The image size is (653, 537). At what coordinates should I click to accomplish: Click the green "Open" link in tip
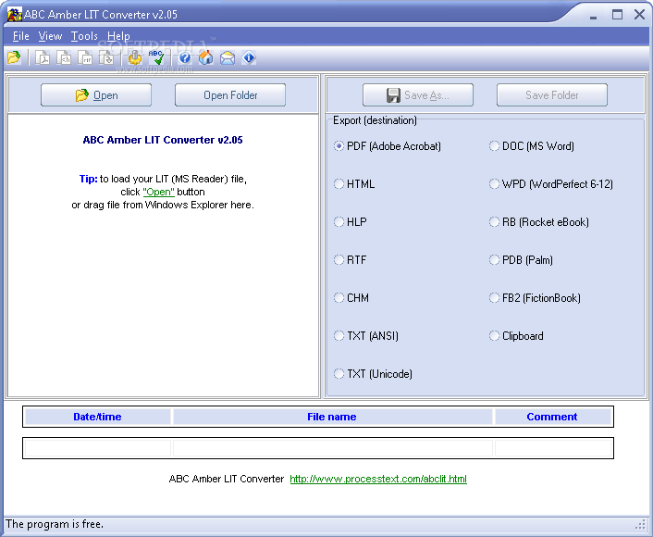click(x=159, y=192)
